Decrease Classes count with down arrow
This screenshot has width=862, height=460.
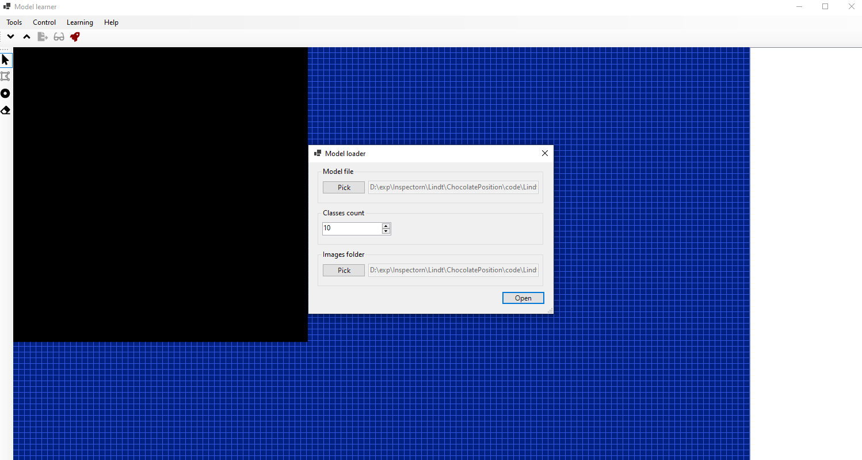click(386, 231)
